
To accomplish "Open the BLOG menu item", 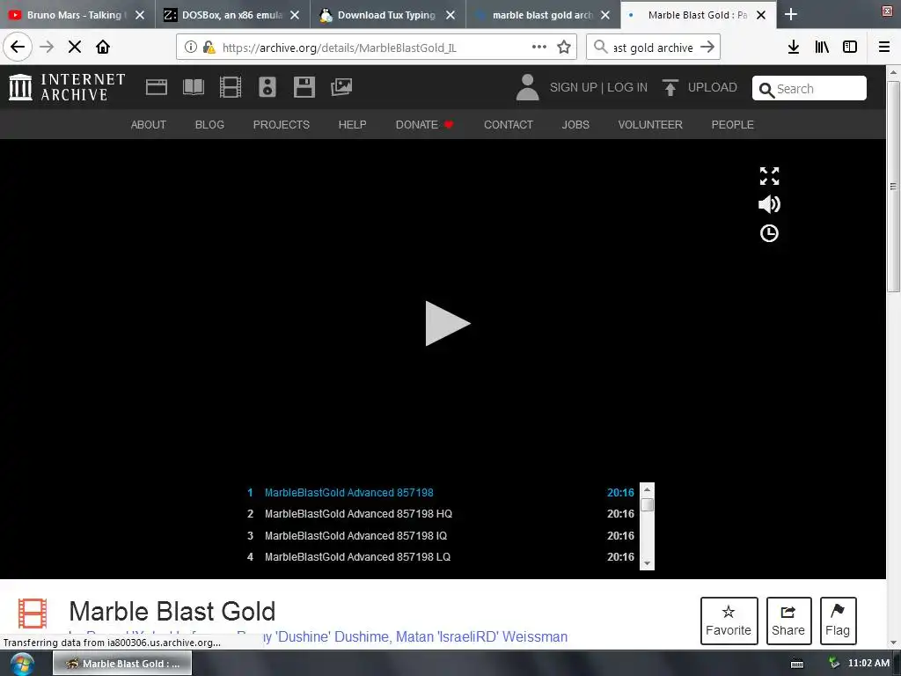I will 209,125.
